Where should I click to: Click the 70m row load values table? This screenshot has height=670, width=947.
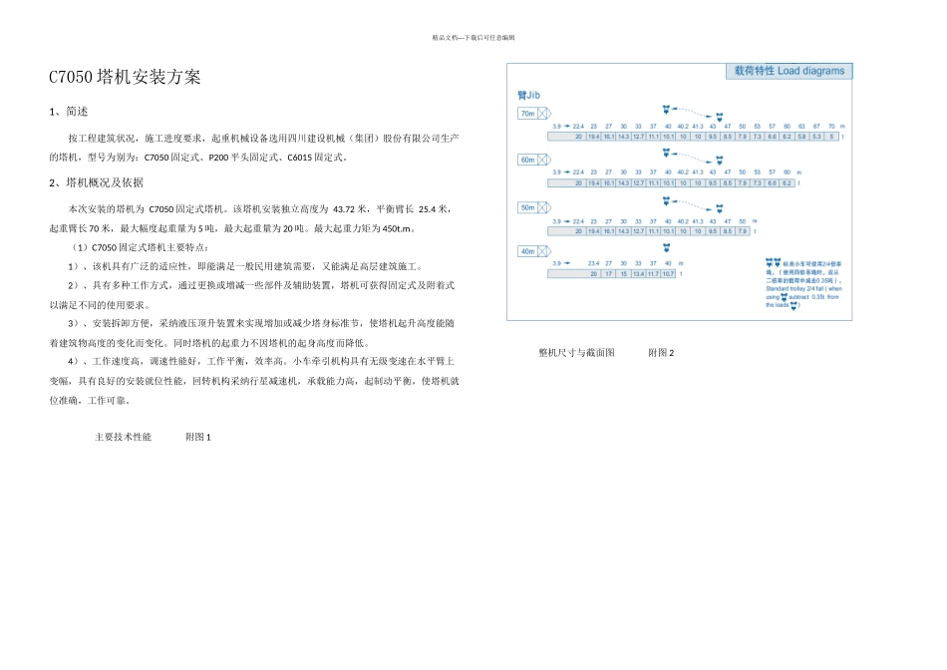point(694,137)
